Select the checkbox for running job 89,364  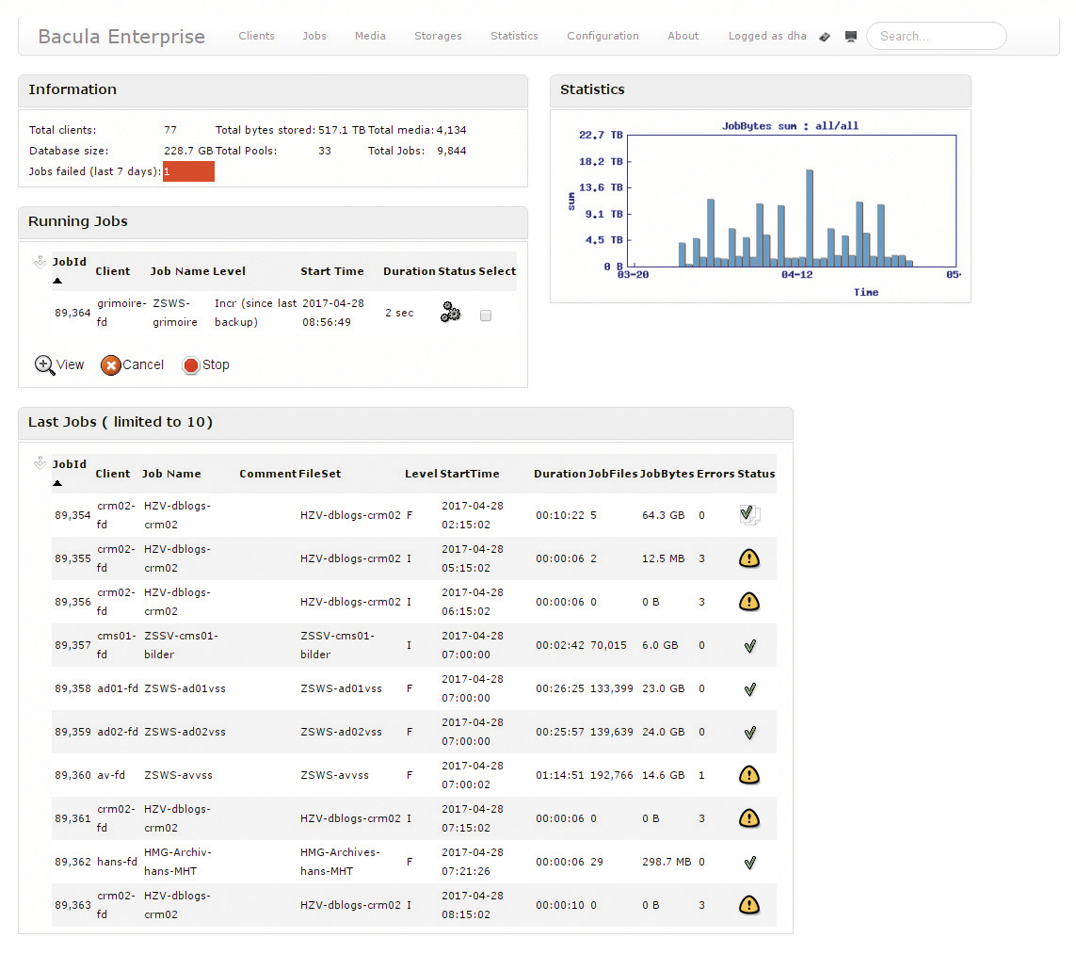click(486, 315)
